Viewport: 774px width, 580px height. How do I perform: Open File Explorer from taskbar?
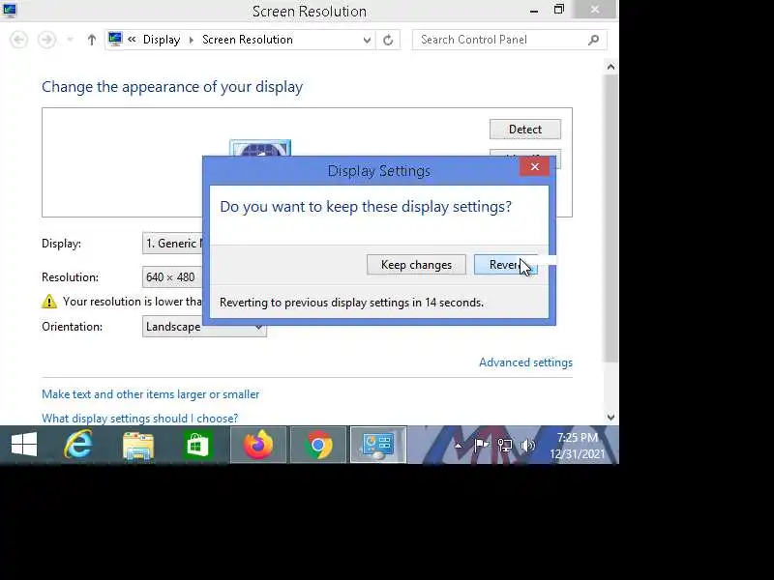[x=138, y=446]
